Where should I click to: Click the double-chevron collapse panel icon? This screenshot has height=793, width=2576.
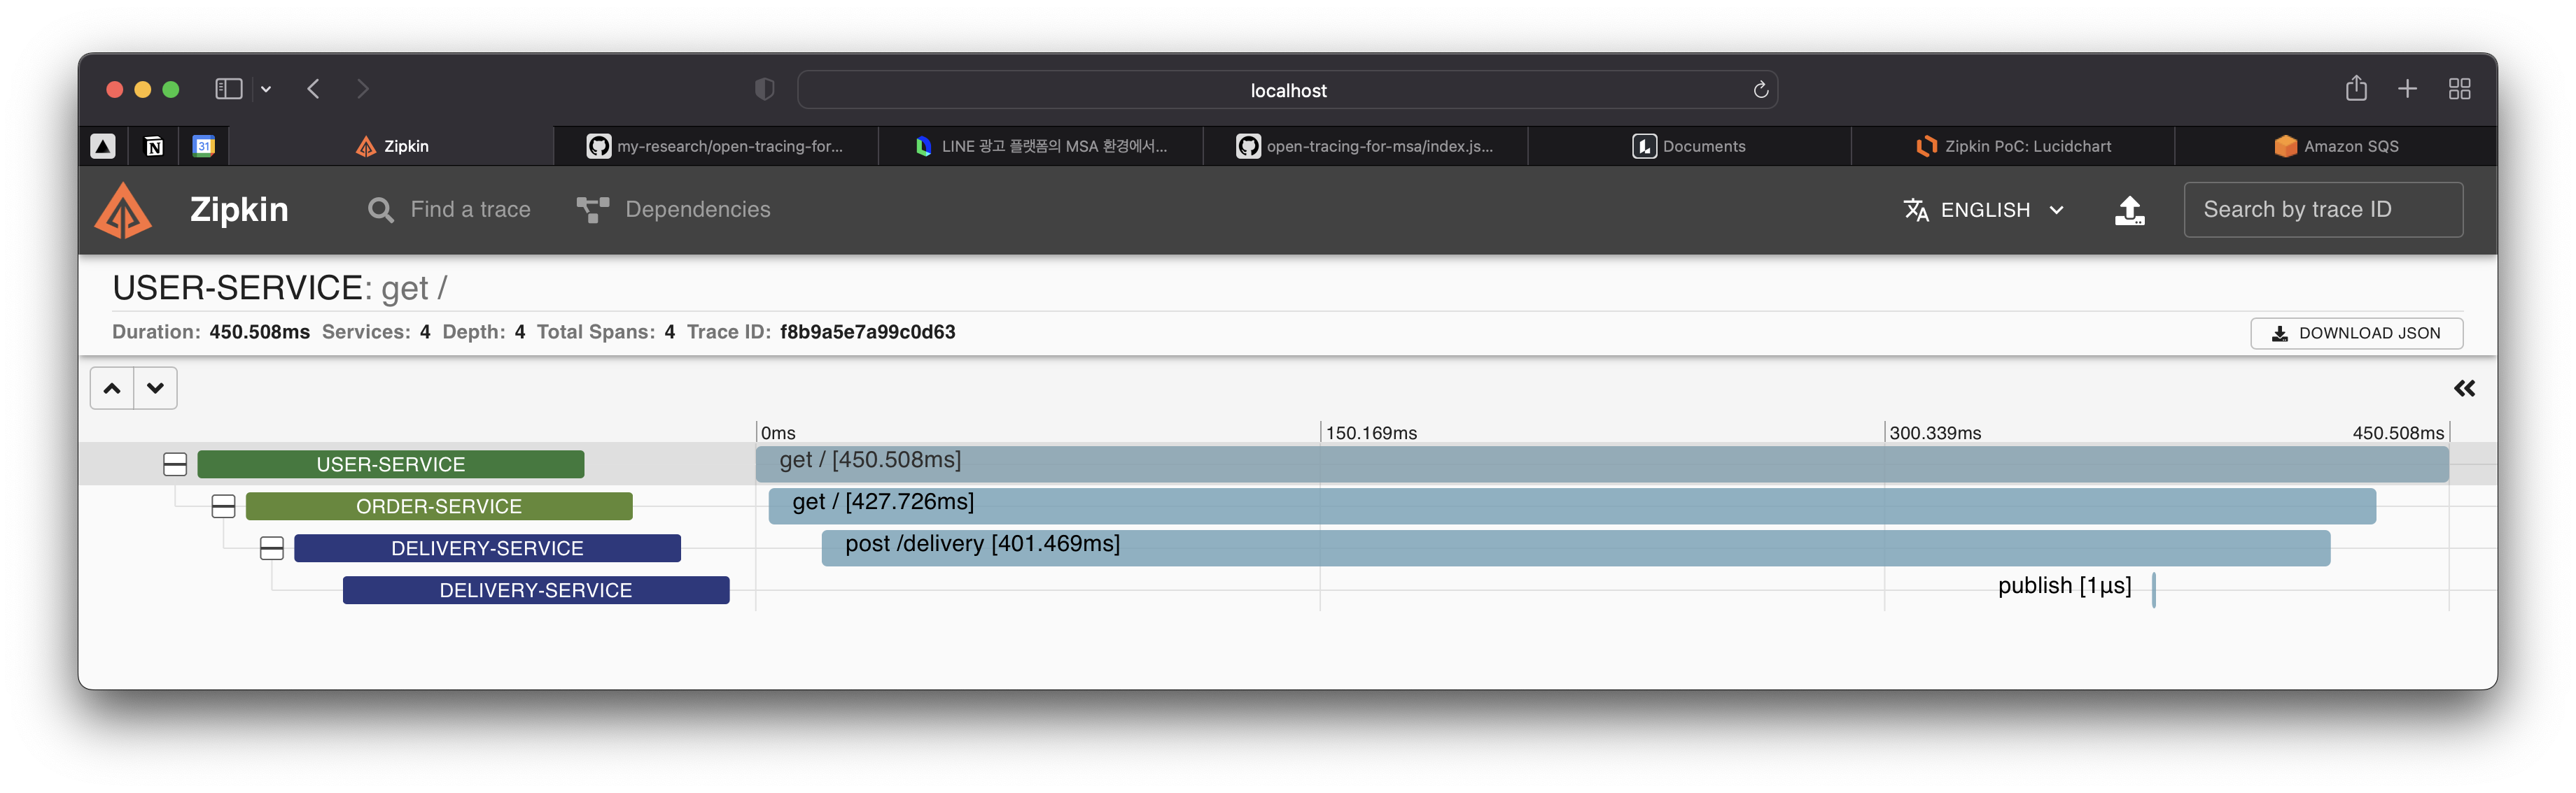[x=2464, y=389]
